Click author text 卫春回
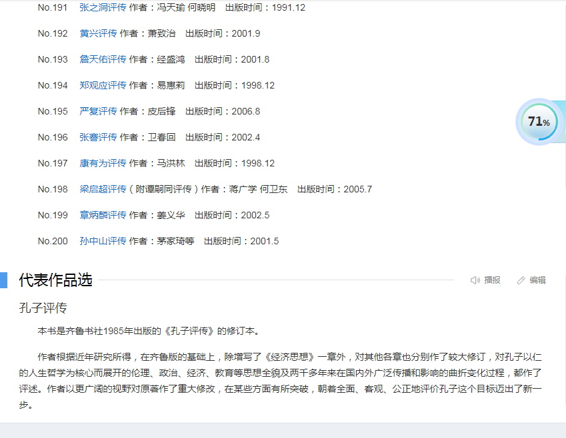 tap(161, 137)
